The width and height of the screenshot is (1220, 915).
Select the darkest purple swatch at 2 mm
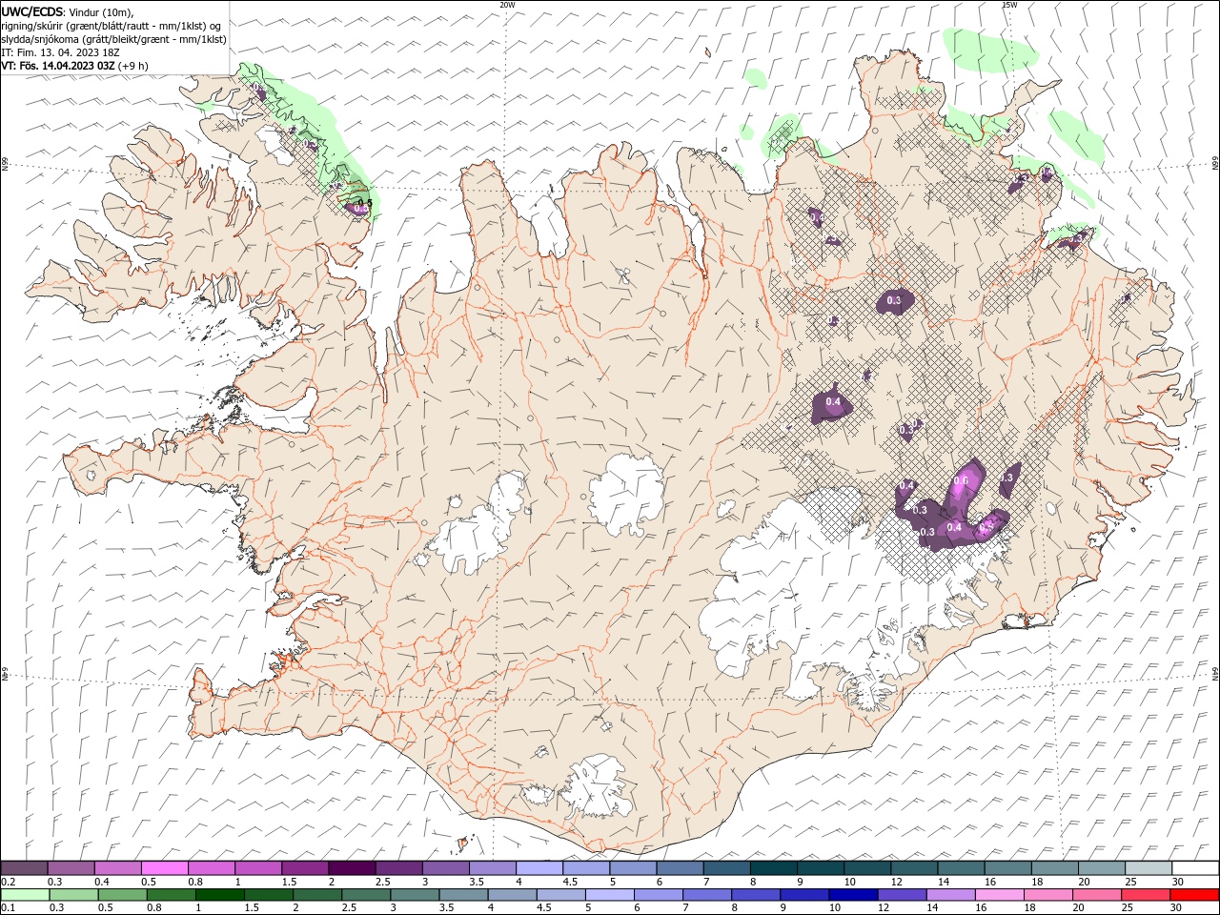coord(351,868)
